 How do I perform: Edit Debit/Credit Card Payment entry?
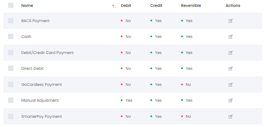[230, 52]
